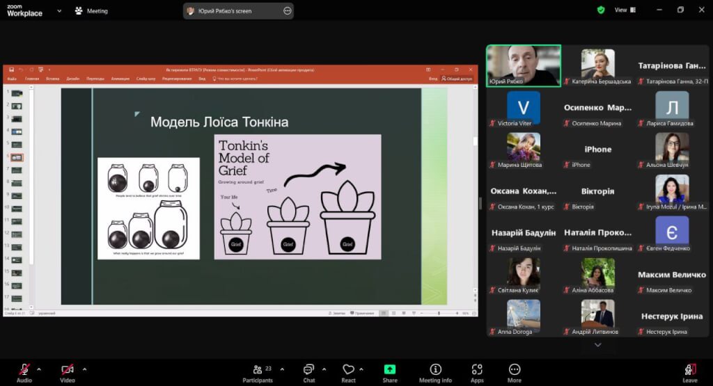Switch to the Meeting tab
This screenshot has width=713, height=386.
pos(91,10)
